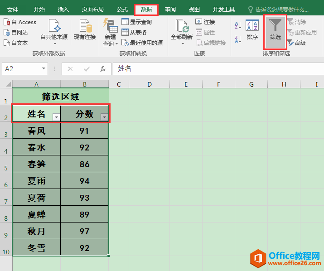Switch to 开发工具 developer tab
Screen dimensions: 324x271
[x=224, y=10]
